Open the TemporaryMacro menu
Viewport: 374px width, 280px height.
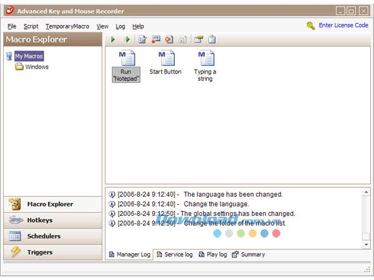point(67,26)
